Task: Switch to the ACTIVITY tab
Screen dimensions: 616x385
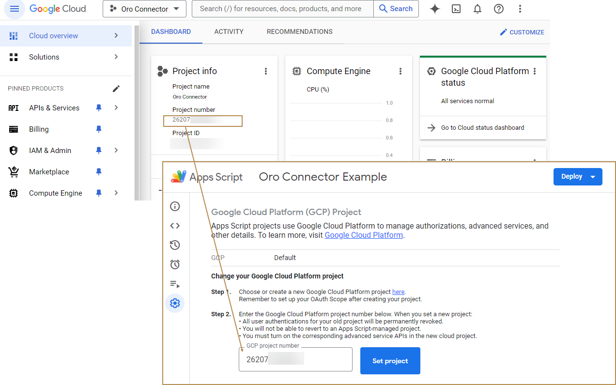Action: click(229, 32)
